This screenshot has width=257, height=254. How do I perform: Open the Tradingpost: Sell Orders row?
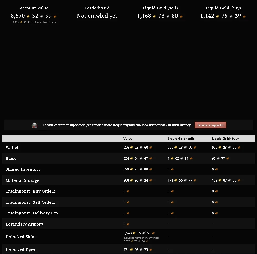click(x=128, y=202)
